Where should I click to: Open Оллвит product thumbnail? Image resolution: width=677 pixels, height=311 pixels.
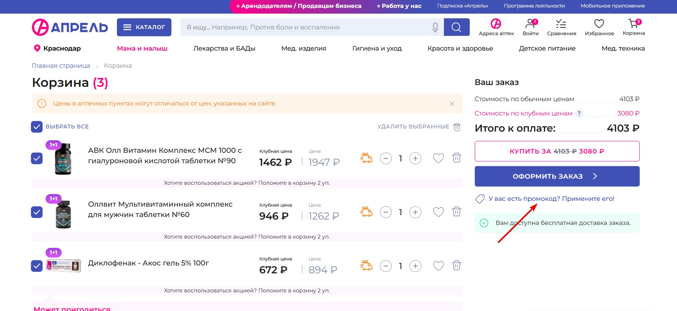pyautogui.click(x=63, y=214)
